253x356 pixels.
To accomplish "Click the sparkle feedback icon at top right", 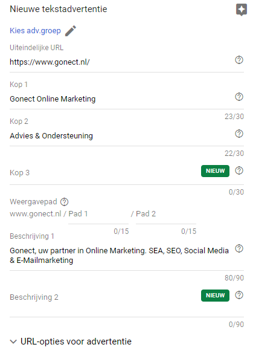I will pos(241,10).
